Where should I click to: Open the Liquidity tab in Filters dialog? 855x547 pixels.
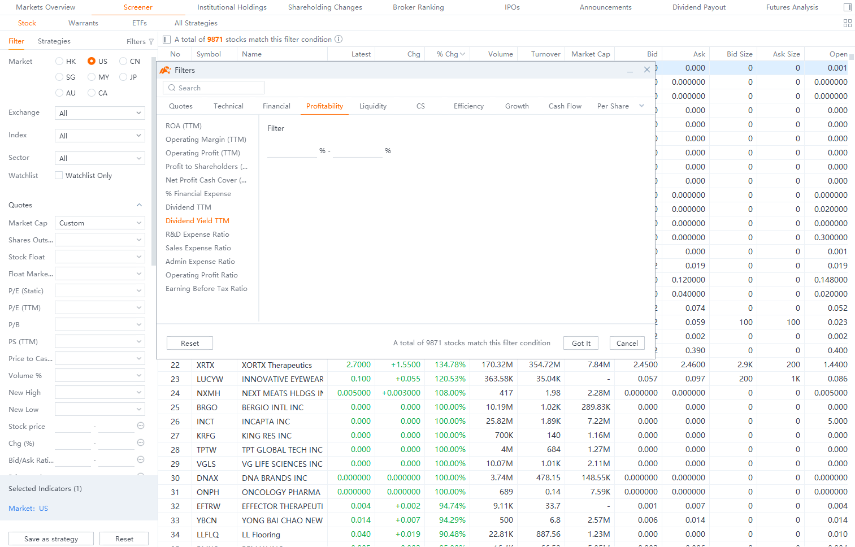(373, 106)
